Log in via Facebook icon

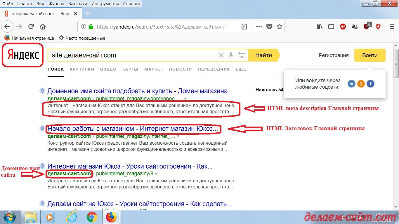pos(370,84)
